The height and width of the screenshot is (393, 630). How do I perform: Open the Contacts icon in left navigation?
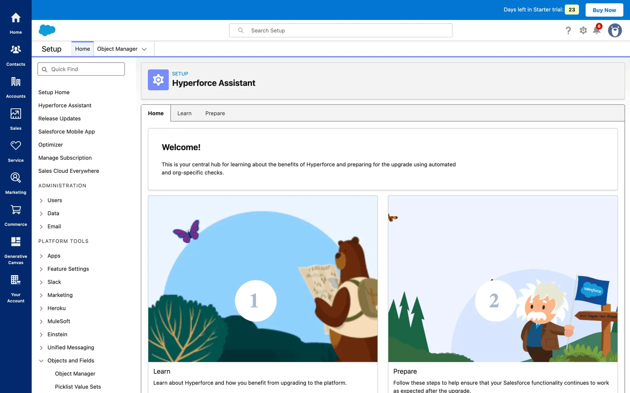[x=16, y=50]
